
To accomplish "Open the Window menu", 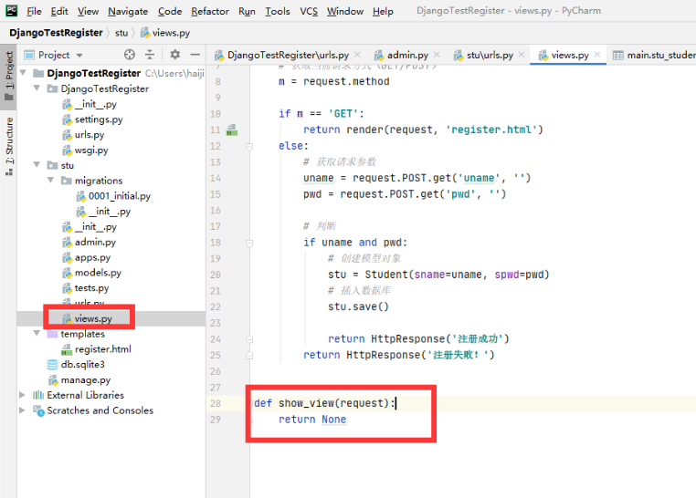I will (x=345, y=11).
